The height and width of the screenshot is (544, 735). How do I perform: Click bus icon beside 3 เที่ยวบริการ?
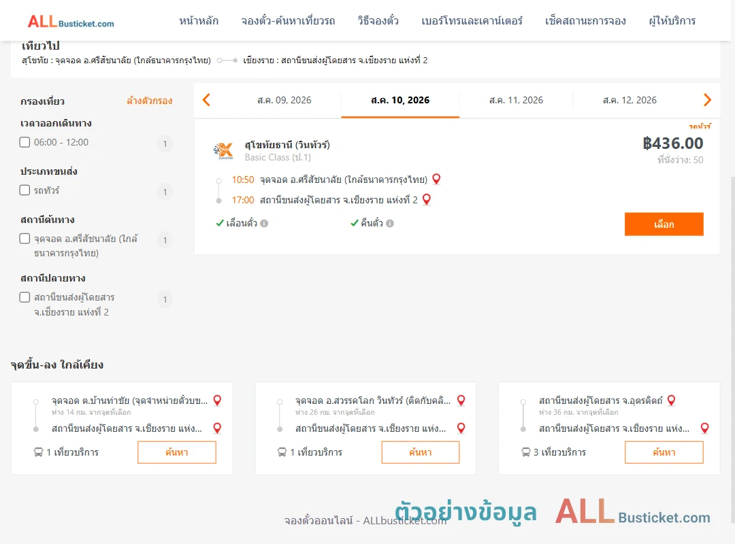click(526, 452)
